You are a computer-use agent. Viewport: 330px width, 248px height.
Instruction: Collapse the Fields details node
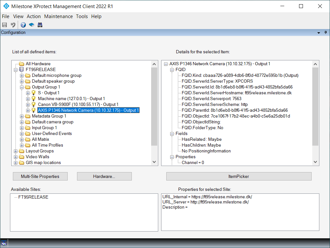[x=172, y=134]
